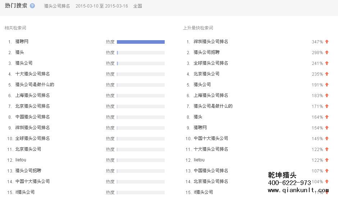
Task: Click the date range 2015-03-10 至 2015-03-16
Action: coord(102,6)
